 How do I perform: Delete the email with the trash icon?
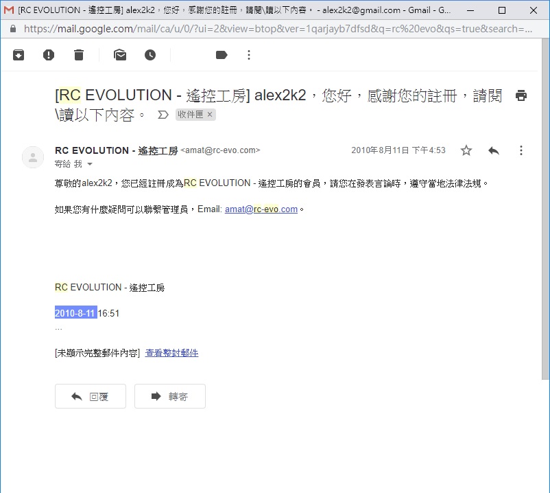(79, 55)
